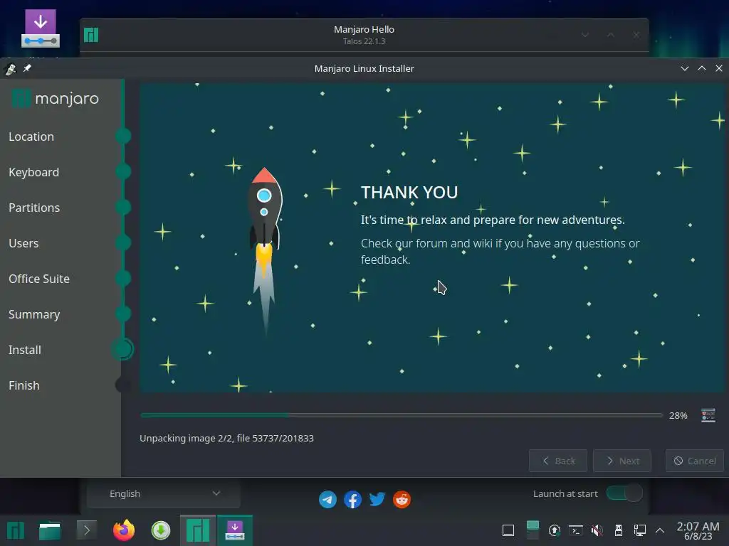Select the Install step
Image resolution: width=729 pixels, height=546 pixels.
(25, 350)
